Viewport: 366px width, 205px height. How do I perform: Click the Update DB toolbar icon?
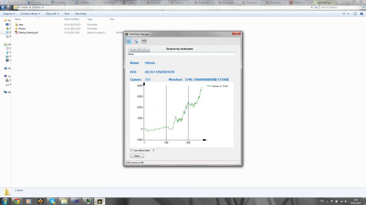(128, 41)
